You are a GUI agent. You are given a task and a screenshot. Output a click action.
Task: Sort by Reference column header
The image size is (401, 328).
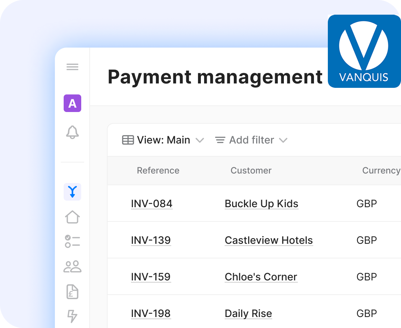coord(158,171)
